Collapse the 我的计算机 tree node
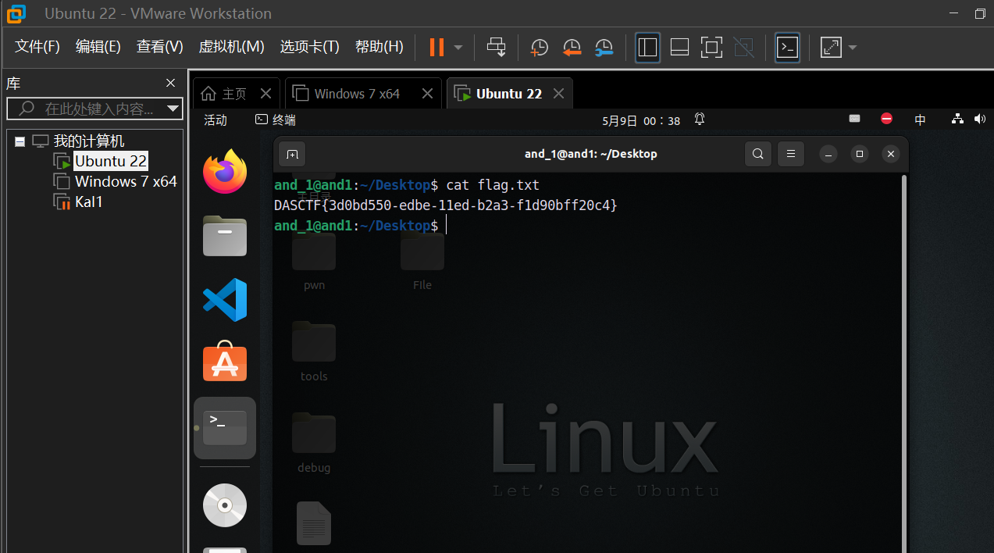The width and height of the screenshot is (994, 553). (x=20, y=141)
